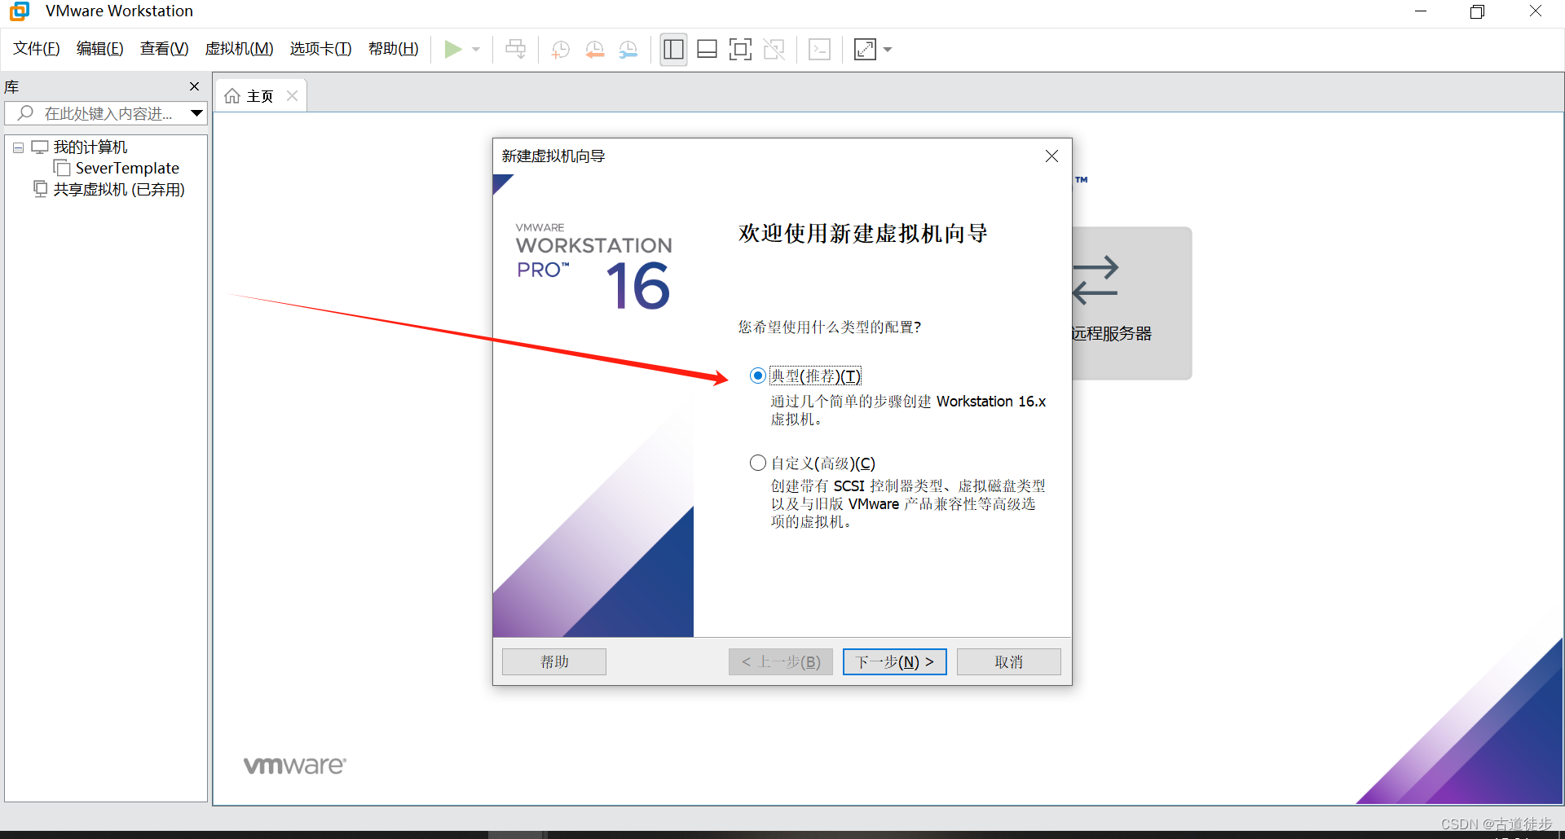The height and width of the screenshot is (839, 1565).
Task: Click the home icon on 主页 tab
Action: [232, 96]
